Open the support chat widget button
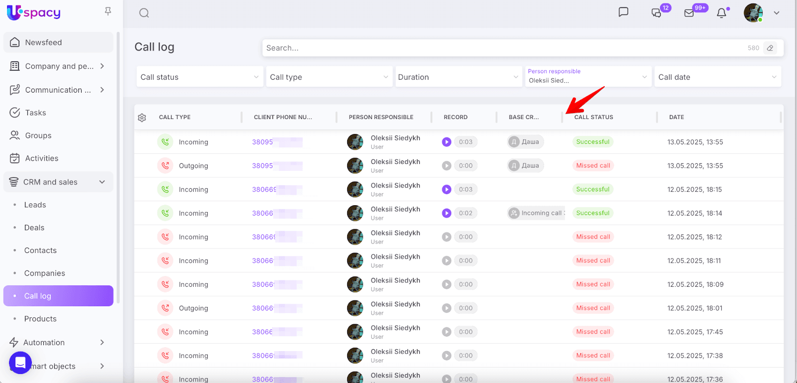 point(20,363)
